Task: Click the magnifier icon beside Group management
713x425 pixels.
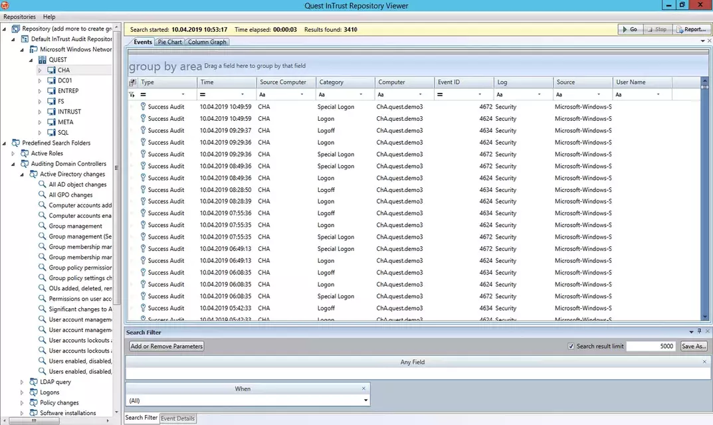Action: 43,226
